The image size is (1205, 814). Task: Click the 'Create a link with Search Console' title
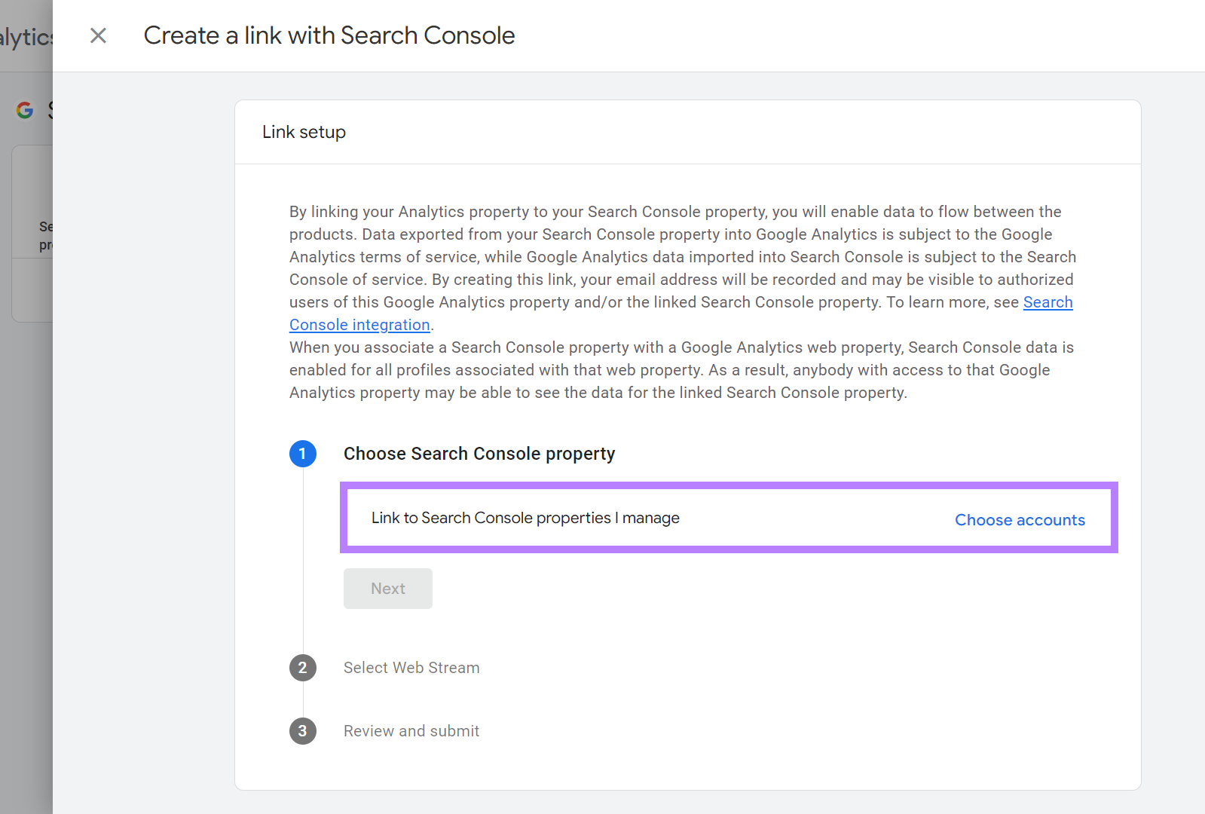[329, 35]
